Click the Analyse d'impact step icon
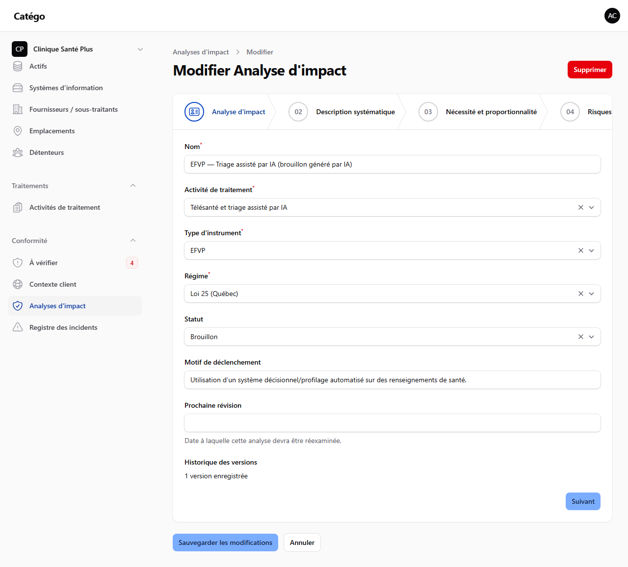 point(194,112)
